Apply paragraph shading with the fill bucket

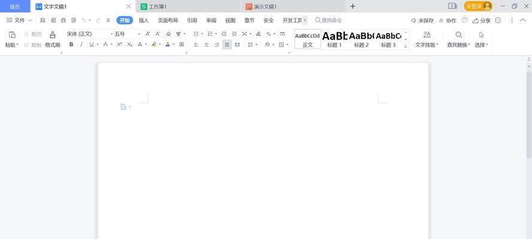point(267,44)
